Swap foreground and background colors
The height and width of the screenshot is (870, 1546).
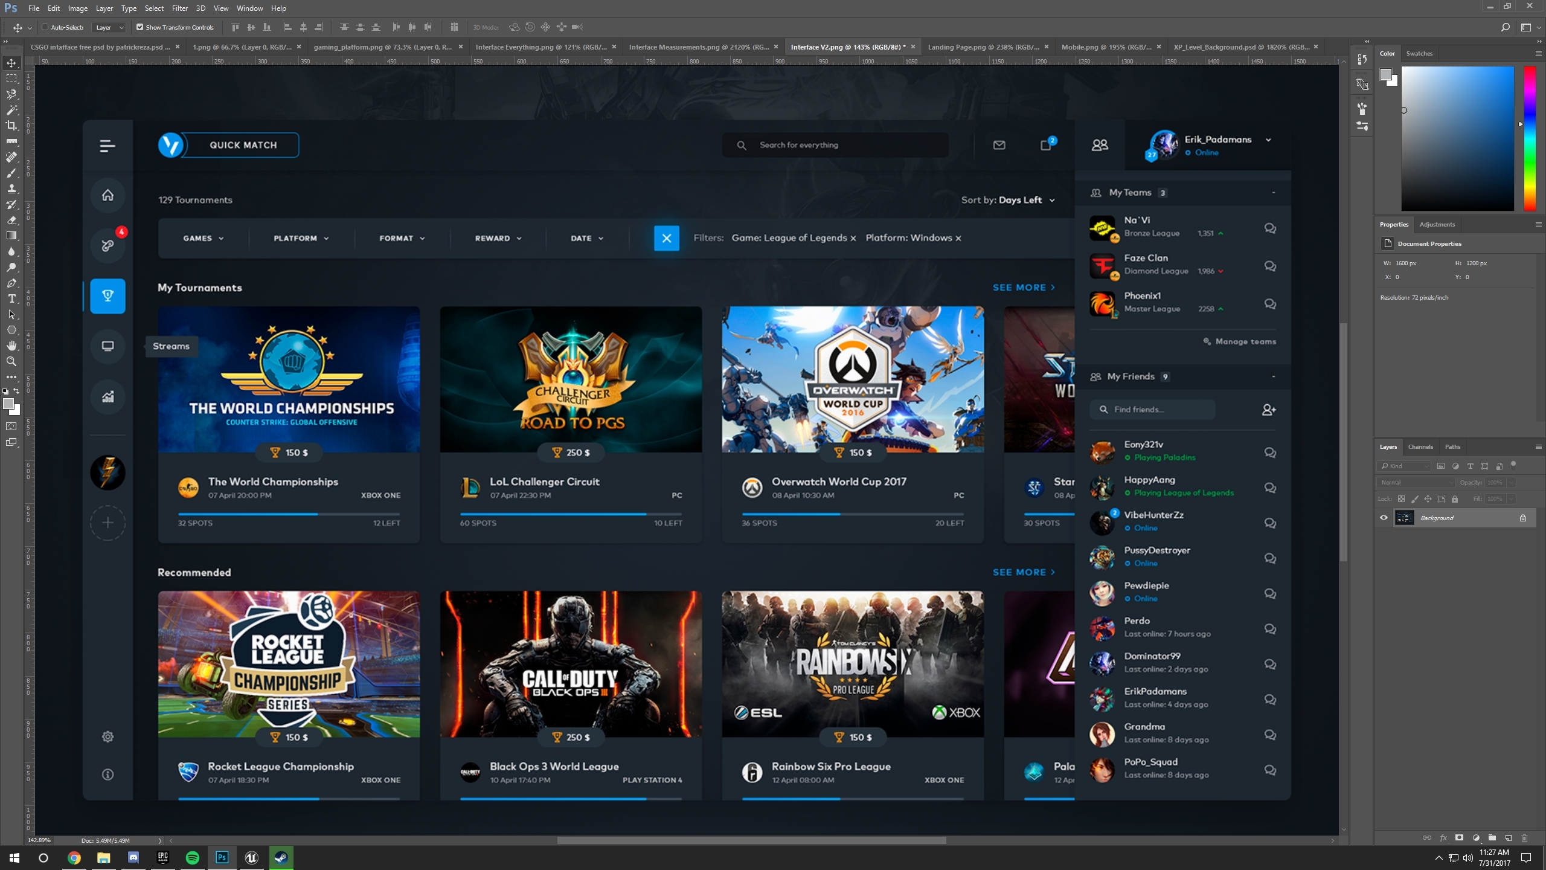click(16, 391)
